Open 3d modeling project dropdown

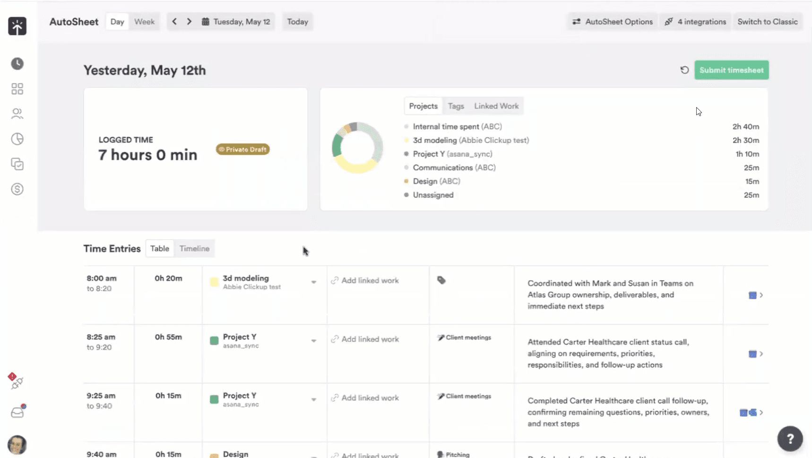(313, 282)
